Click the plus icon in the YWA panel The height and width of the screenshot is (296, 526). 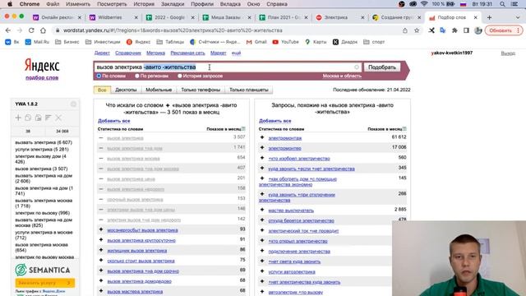(18, 118)
